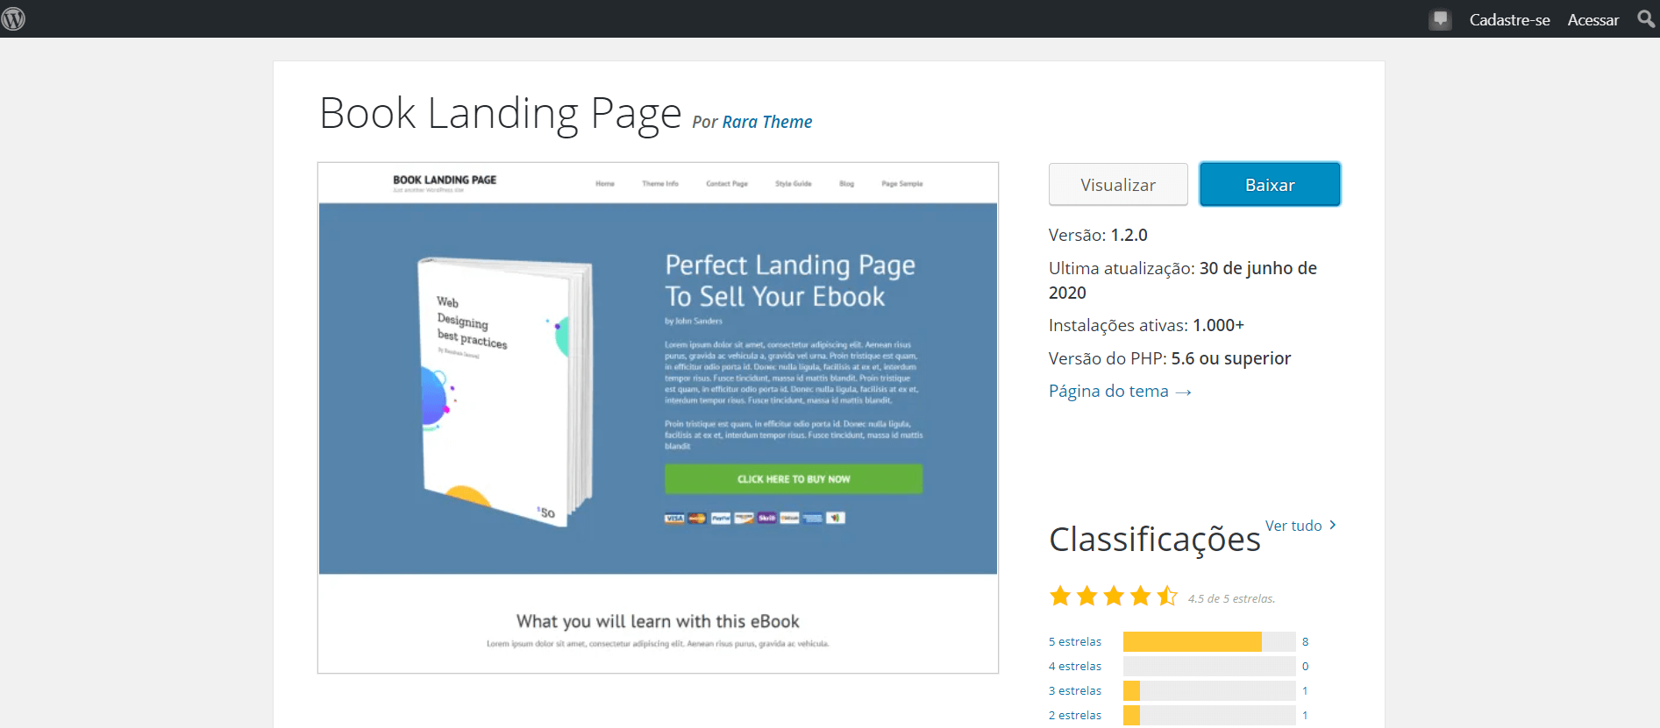The height and width of the screenshot is (728, 1660).
Task: Click the 2 estrelas rating bar
Action: pyautogui.click(x=1209, y=716)
